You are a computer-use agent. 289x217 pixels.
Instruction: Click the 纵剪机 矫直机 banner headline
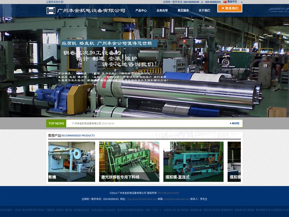(109, 43)
